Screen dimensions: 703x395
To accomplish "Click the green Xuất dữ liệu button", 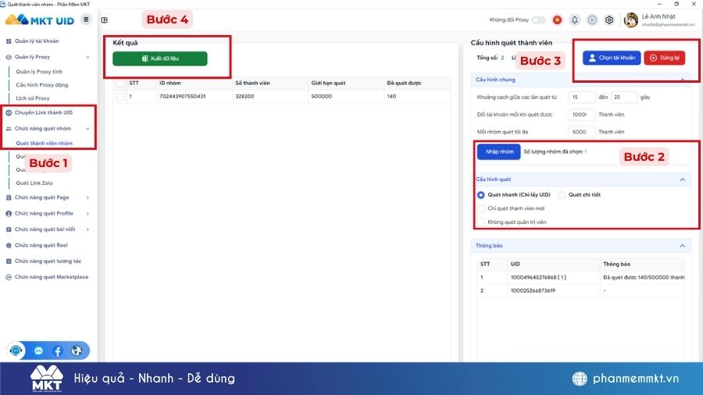I will click(x=160, y=59).
